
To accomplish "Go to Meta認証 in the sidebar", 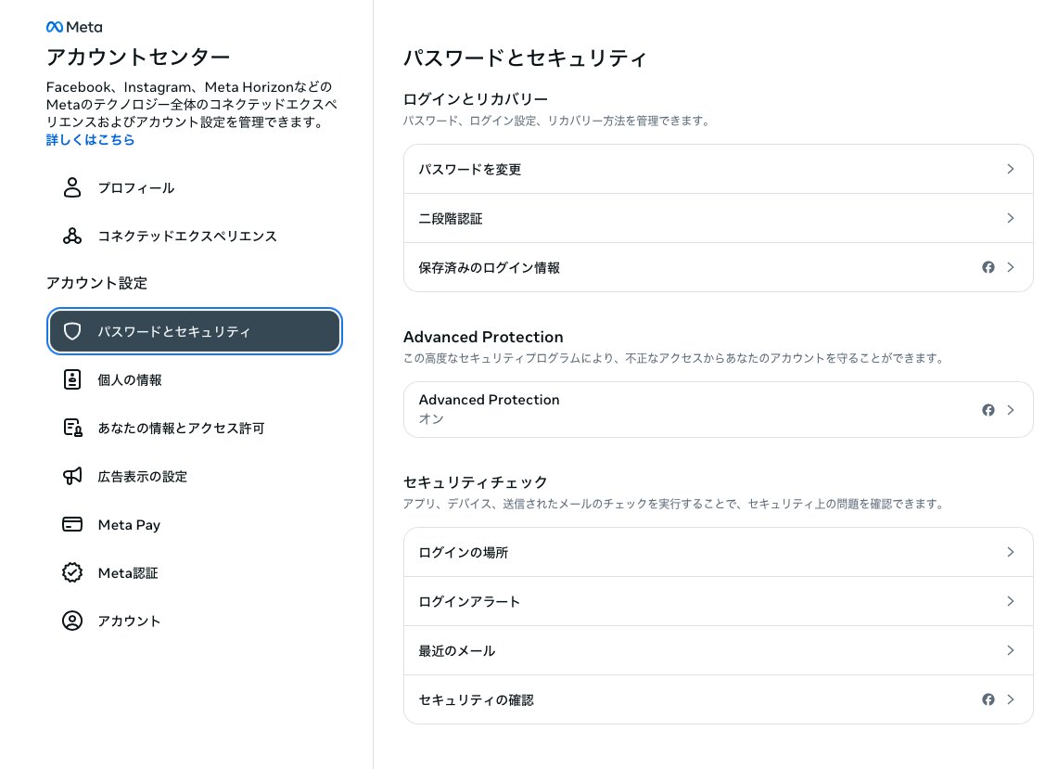I will point(195,572).
